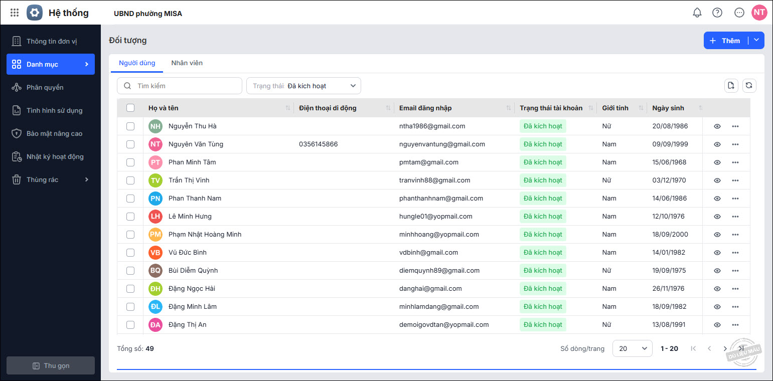Image resolution: width=773 pixels, height=381 pixels.
Task: Click the Thu gọn collapse button
Action: pos(51,365)
